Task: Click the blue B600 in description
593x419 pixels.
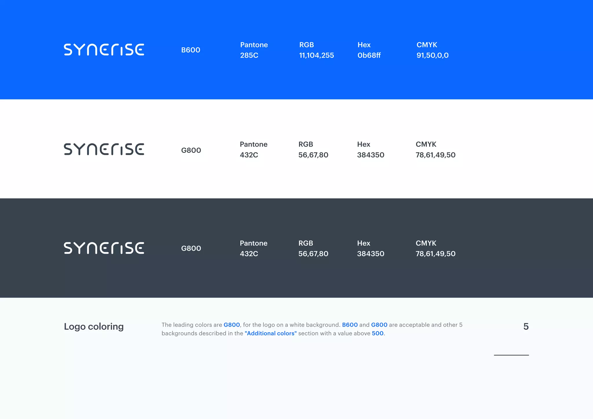Action: [350, 325]
